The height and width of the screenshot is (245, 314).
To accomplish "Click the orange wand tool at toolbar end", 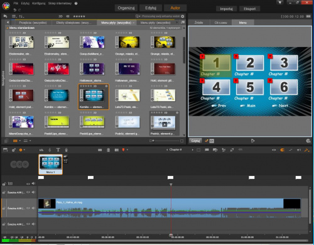I will [307, 150].
